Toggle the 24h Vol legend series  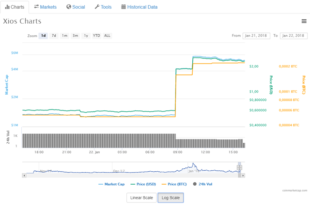point(202,184)
